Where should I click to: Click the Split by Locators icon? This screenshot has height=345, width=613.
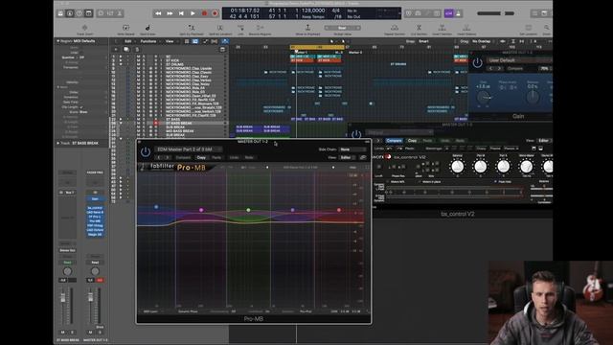pos(219,28)
